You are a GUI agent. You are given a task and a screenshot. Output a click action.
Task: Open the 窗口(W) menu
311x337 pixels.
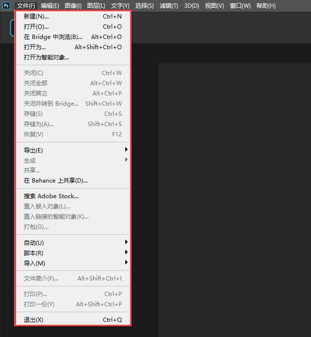pyautogui.click(x=240, y=5)
